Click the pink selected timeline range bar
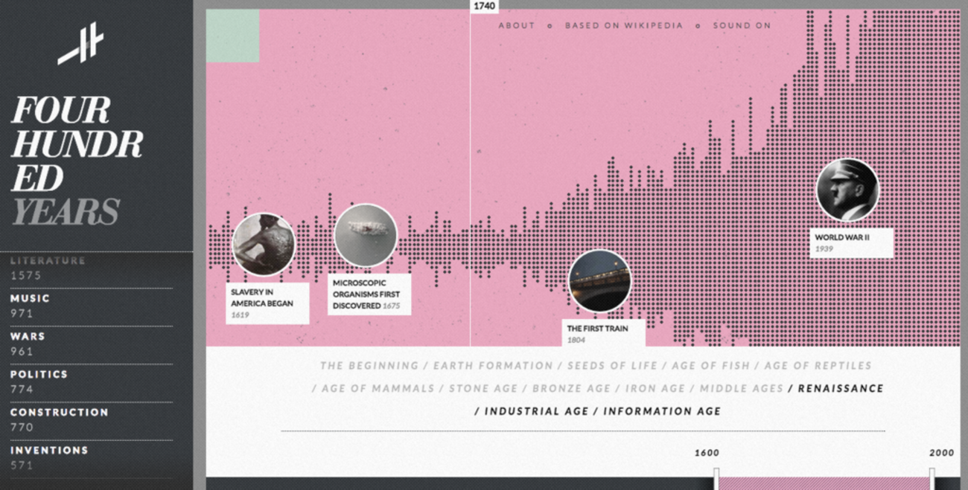Viewport: 968px width, 490px height. (x=824, y=483)
